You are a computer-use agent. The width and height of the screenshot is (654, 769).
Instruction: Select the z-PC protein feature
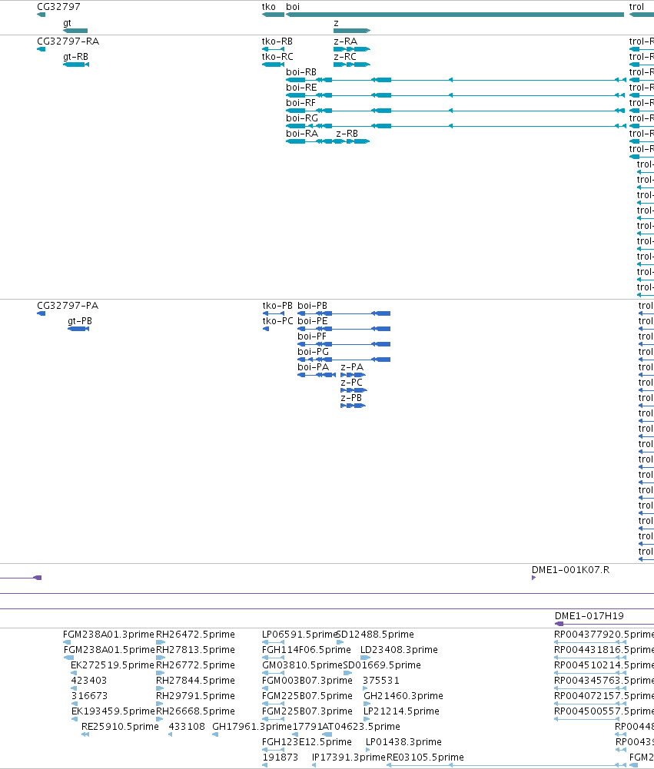point(354,390)
